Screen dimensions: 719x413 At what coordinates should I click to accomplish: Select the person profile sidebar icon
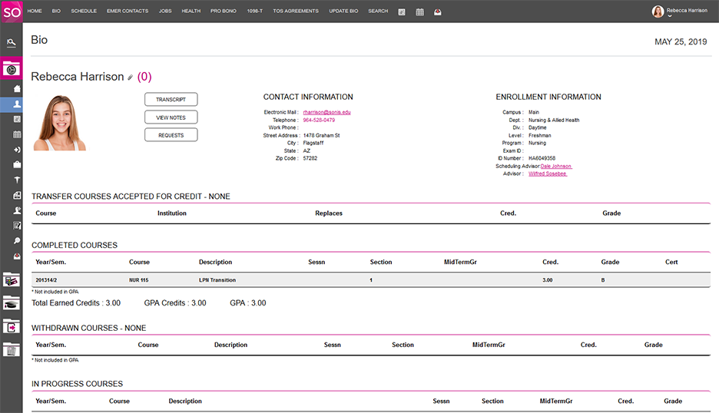pyautogui.click(x=17, y=104)
